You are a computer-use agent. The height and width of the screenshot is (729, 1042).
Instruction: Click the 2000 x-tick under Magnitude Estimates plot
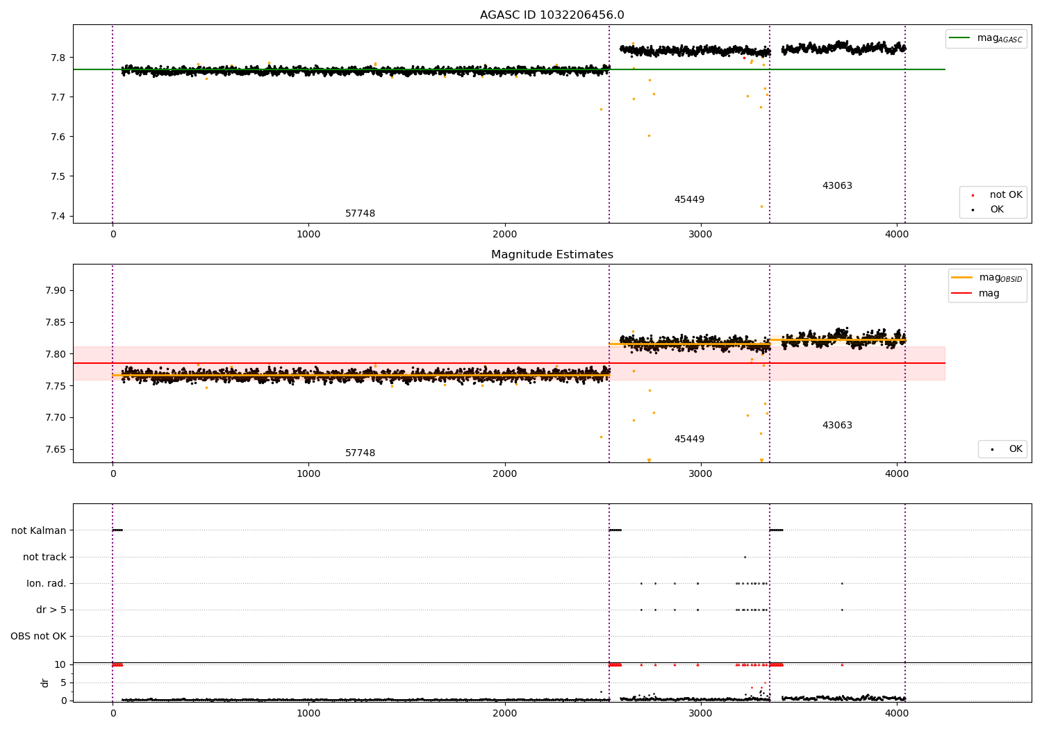pos(504,474)
